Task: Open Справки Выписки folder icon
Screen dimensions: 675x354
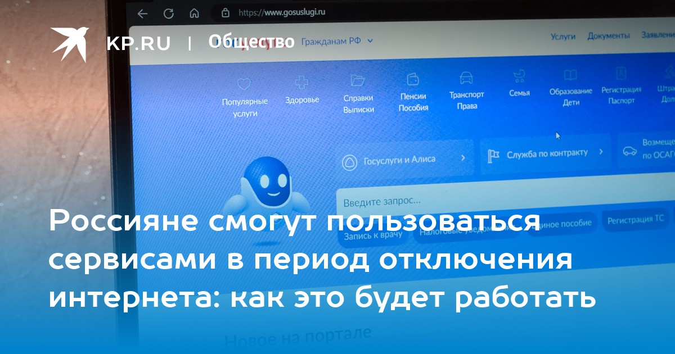Action: pos(358,80)
